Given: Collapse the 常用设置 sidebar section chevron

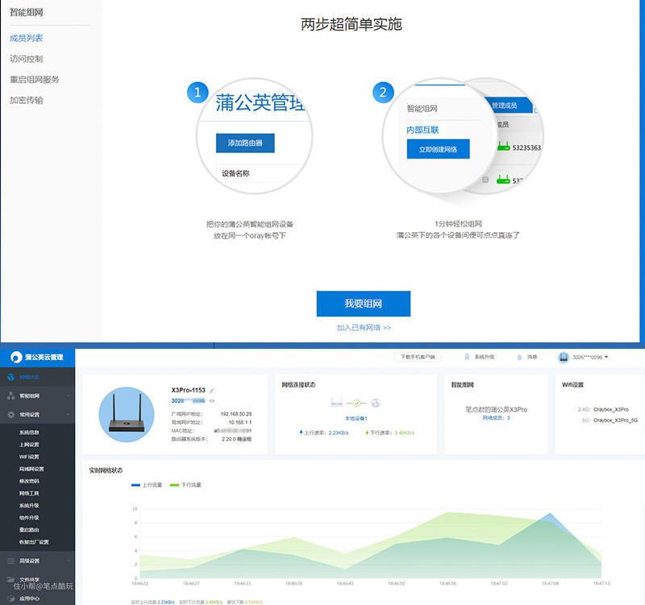Looking at the screenshot, I should pyautogui.click(x=69, y=414).
